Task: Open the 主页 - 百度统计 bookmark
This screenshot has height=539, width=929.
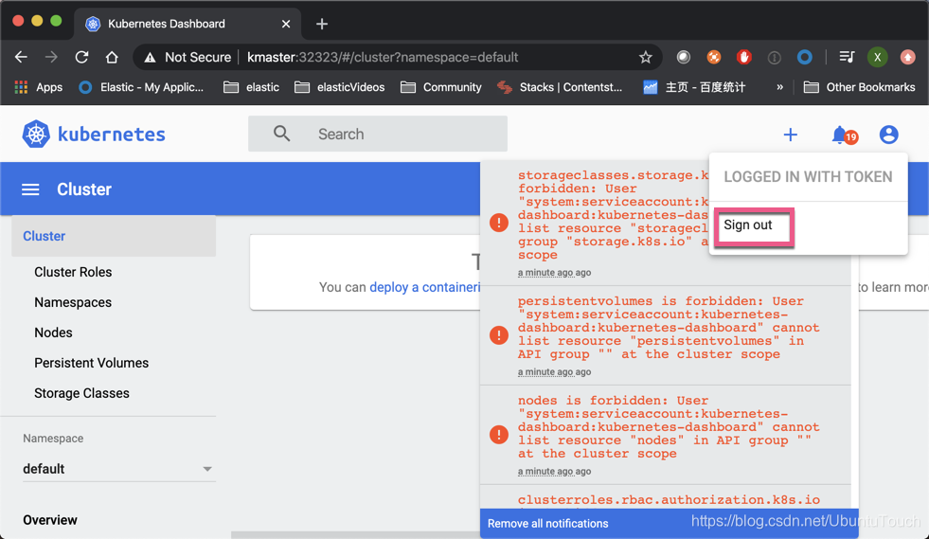Action: coord(694,87)
